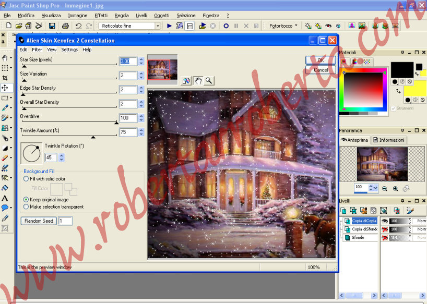The width and height of the screenshot is (427, 304).
Task: Hide the Copia diCopia layer eye
Action: (x=385, y=221)
